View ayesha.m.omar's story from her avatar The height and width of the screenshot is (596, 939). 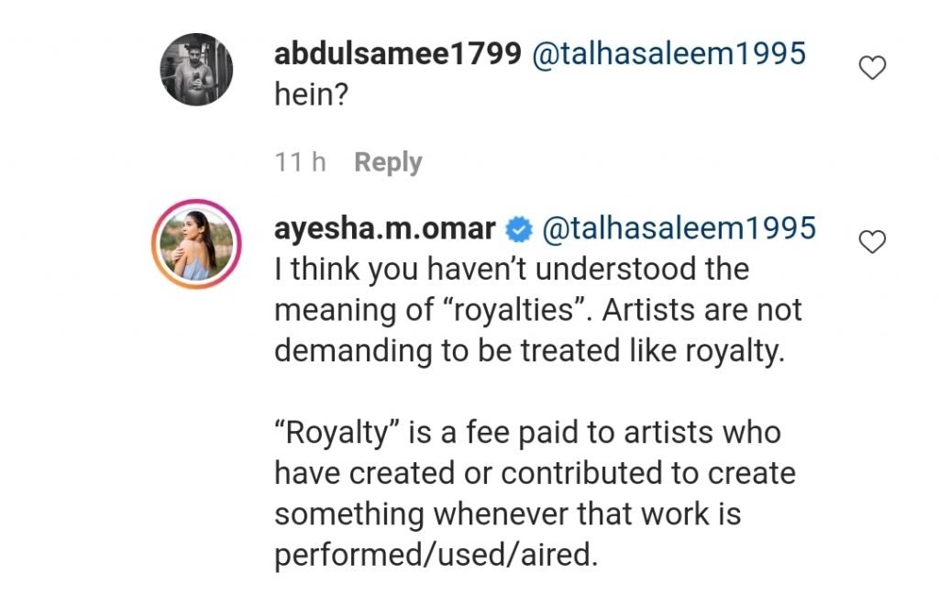tap(196, 245)
